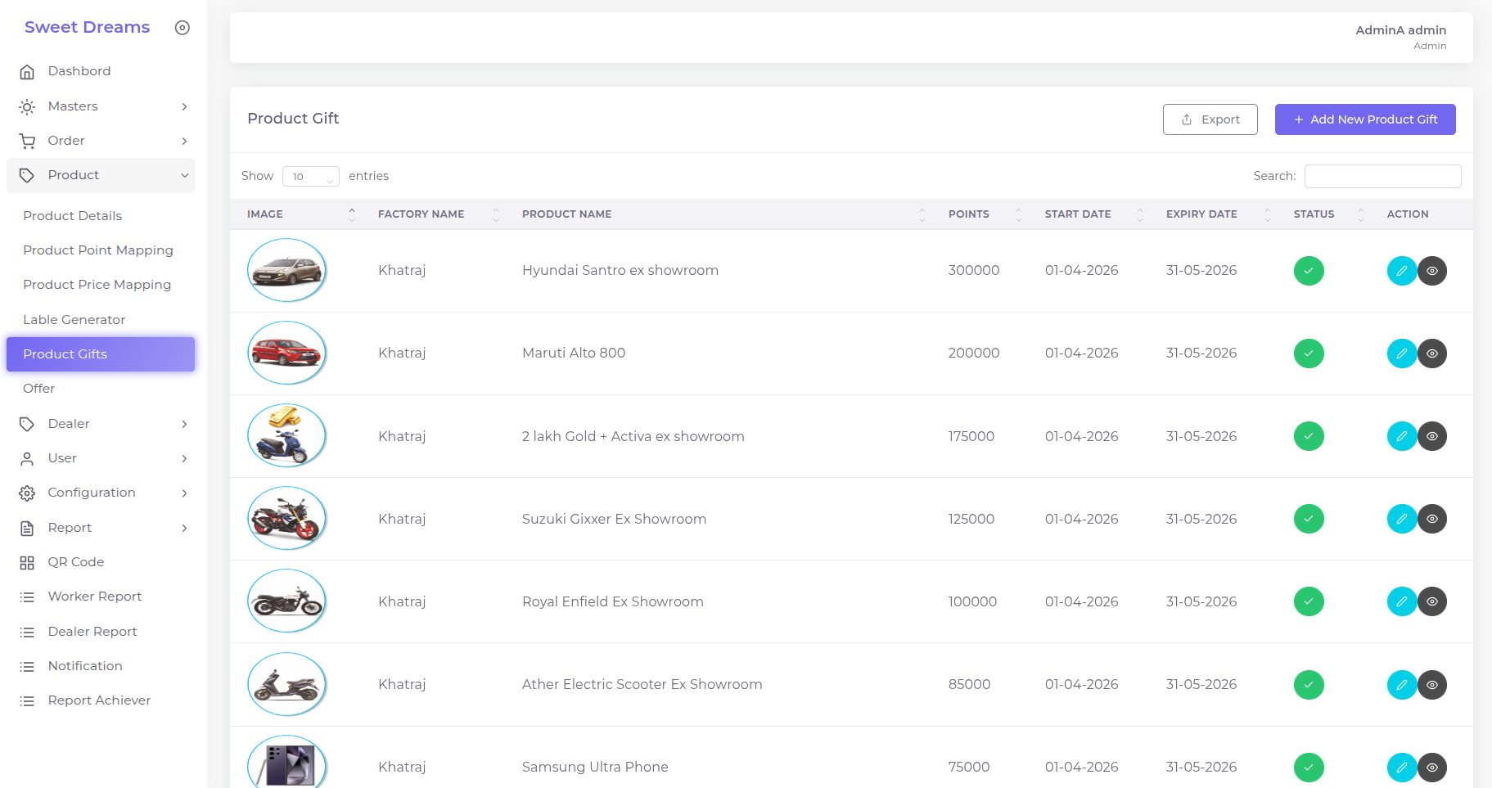The height and width of the screenshot is (788, 1492).
Task: Click the sidebar collapse circle icon
Action: pos(183,28)
